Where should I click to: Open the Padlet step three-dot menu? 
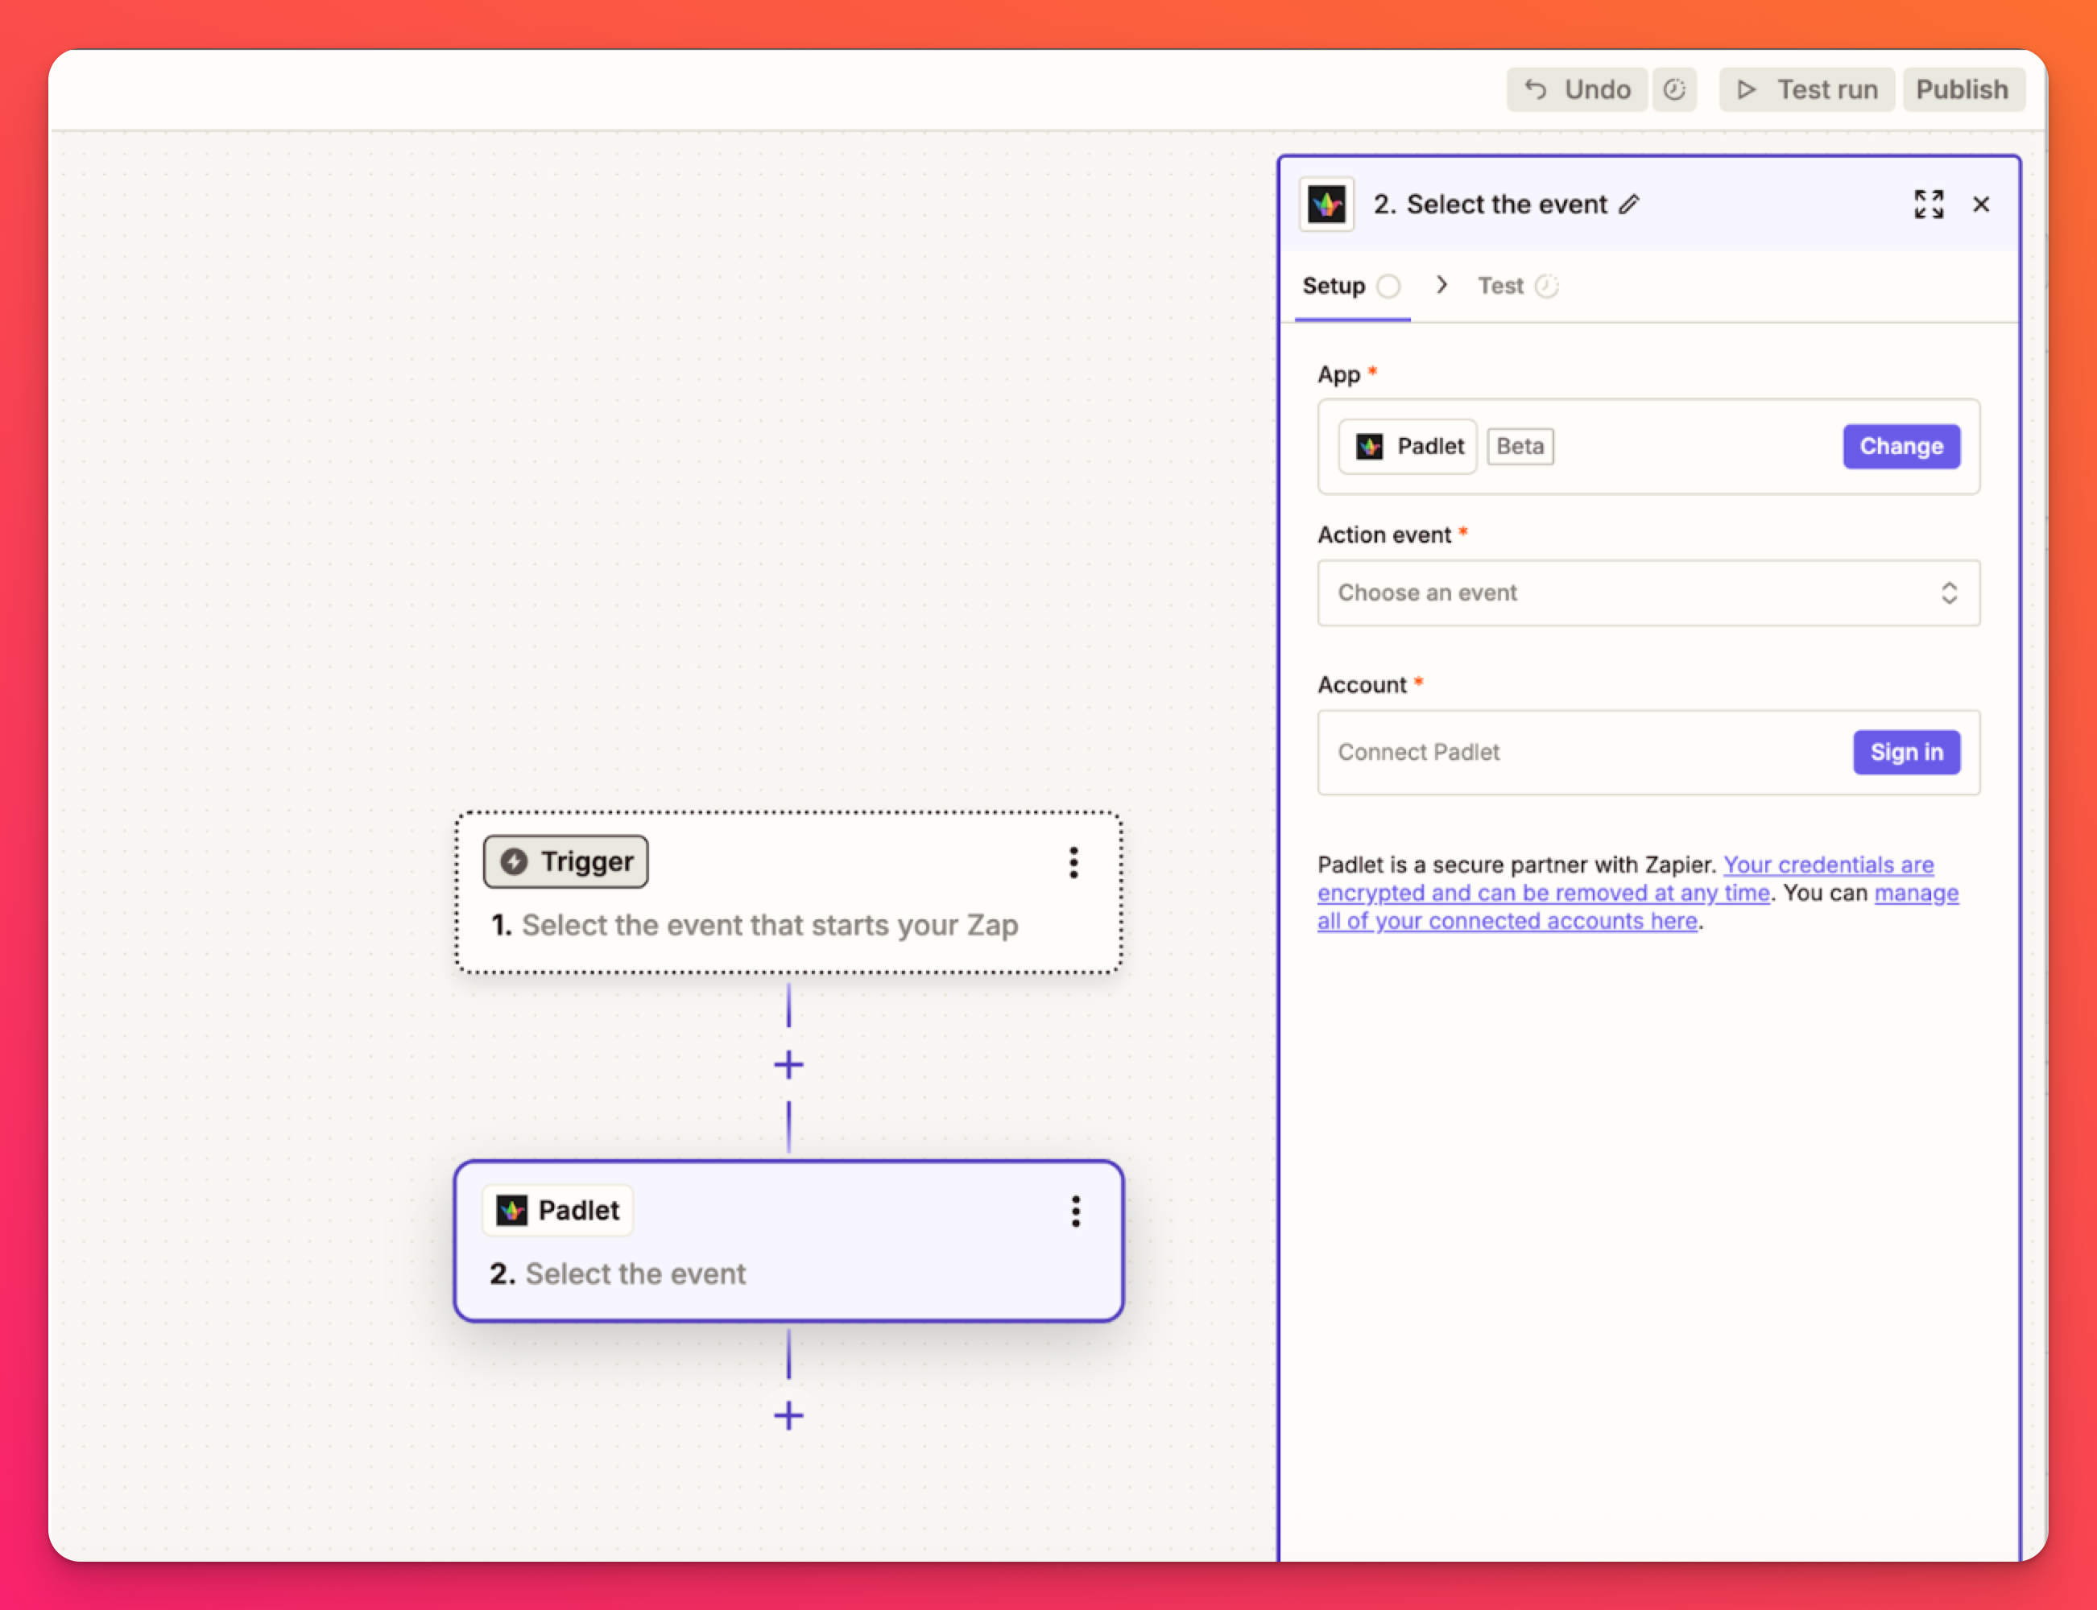(x=1075, y=1212)
